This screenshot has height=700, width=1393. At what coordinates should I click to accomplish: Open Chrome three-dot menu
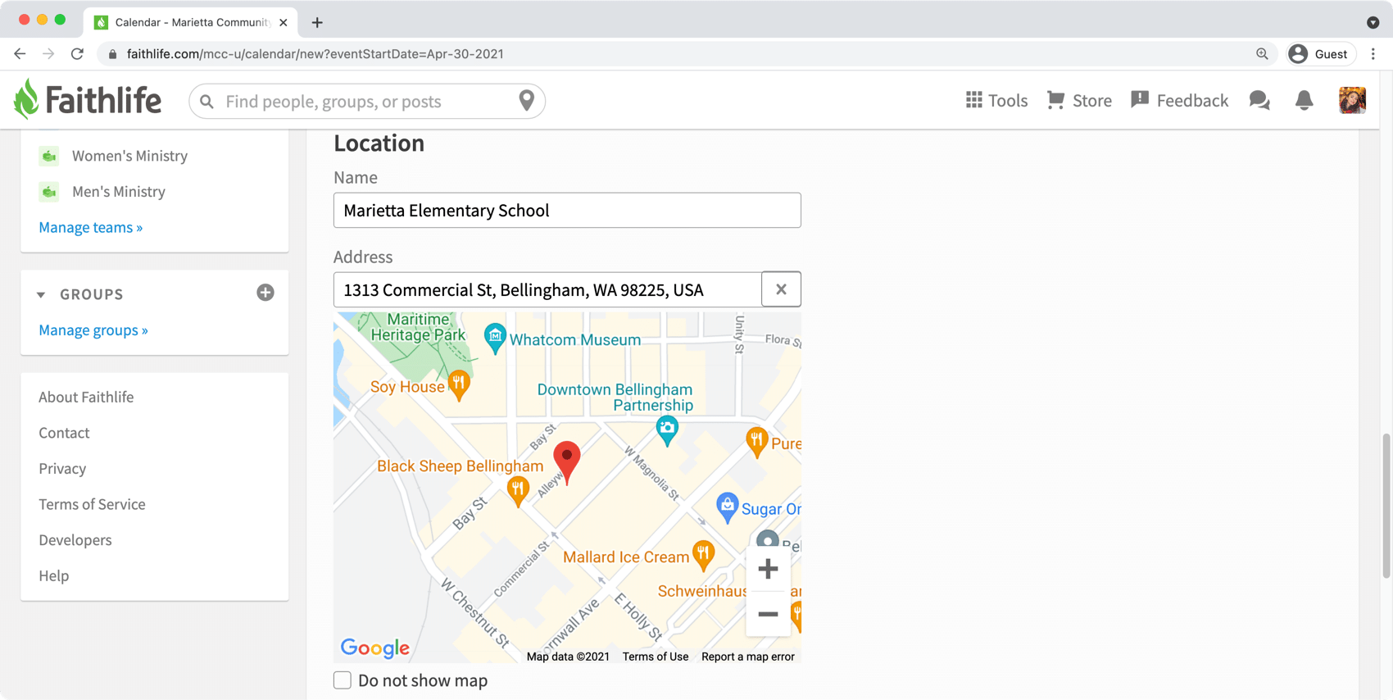1373,54
